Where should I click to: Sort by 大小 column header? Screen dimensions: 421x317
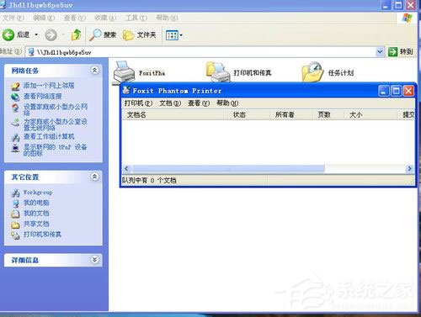(370, 114)
